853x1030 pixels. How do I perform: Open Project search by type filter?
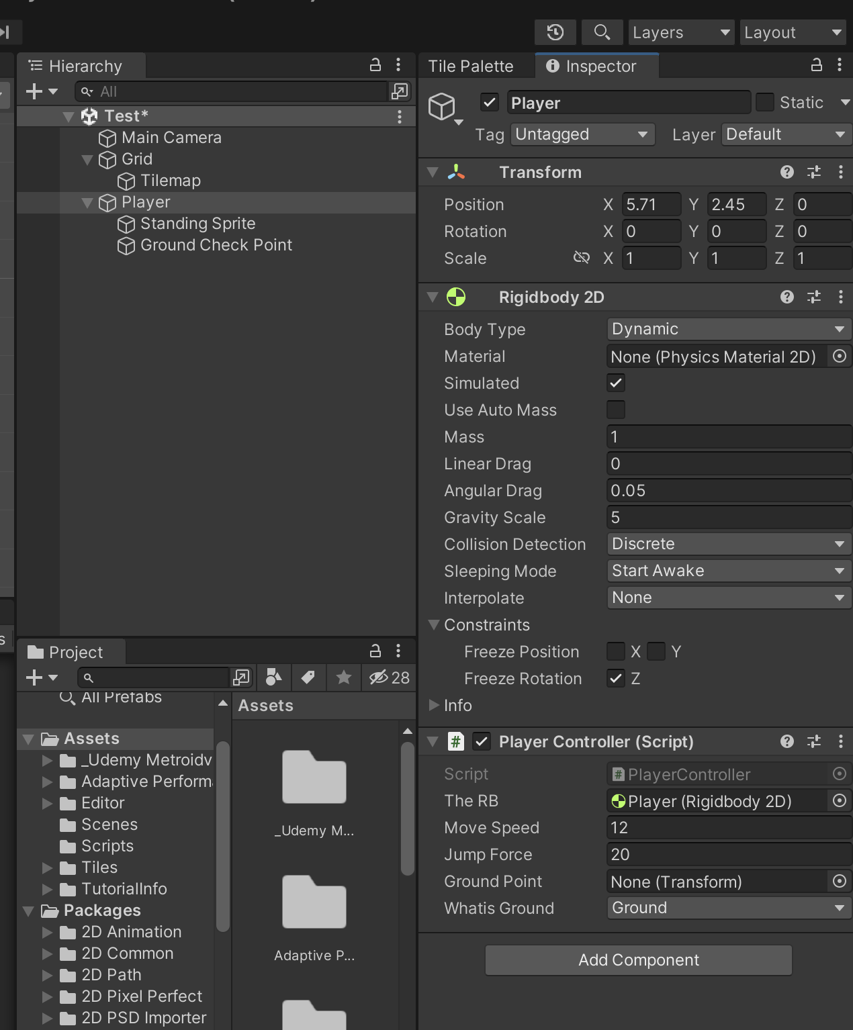(x=273, y=677)
